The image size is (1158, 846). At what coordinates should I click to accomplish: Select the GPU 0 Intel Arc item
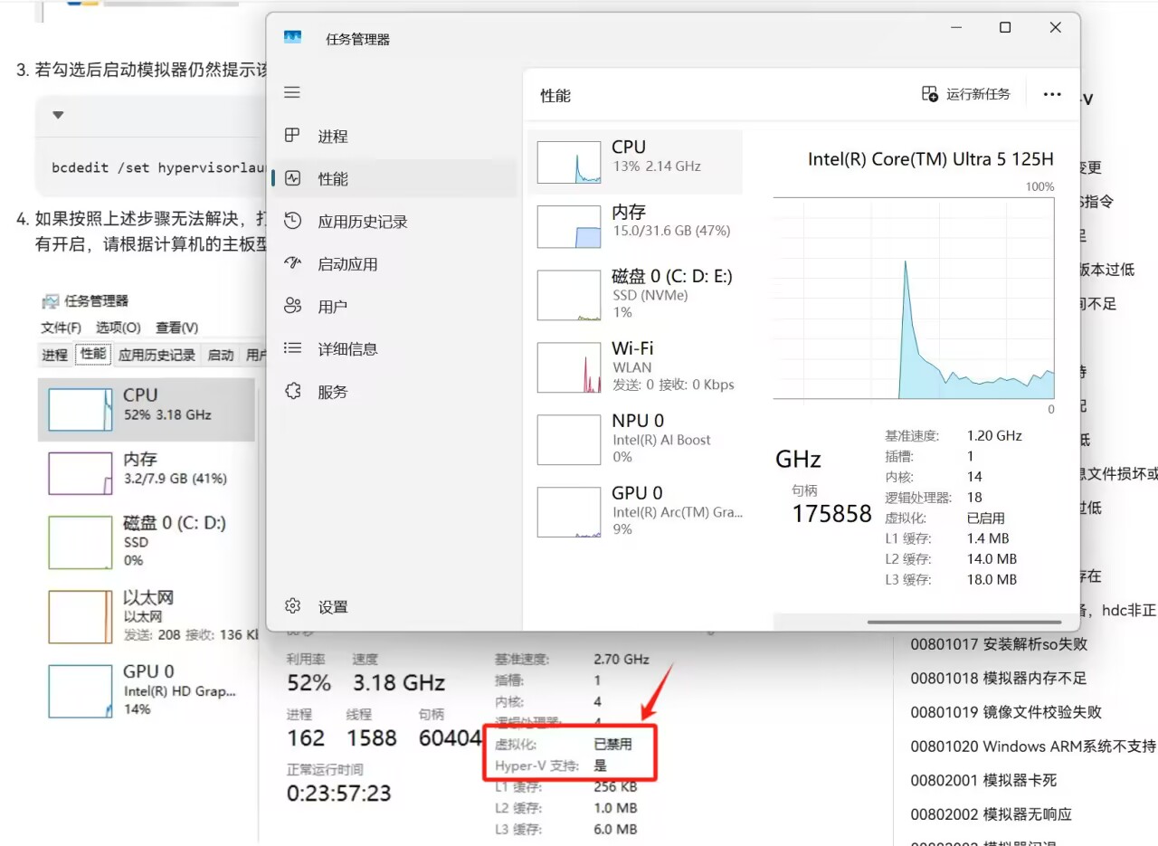click(635, 511)
